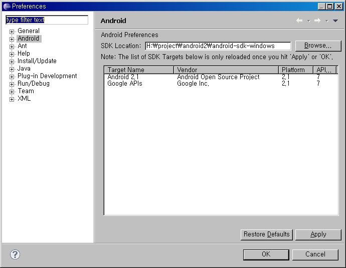The image size is (346, 268).
Task: Confirm with the OK button
Action: pyautogui.click(x=266, y=254)
